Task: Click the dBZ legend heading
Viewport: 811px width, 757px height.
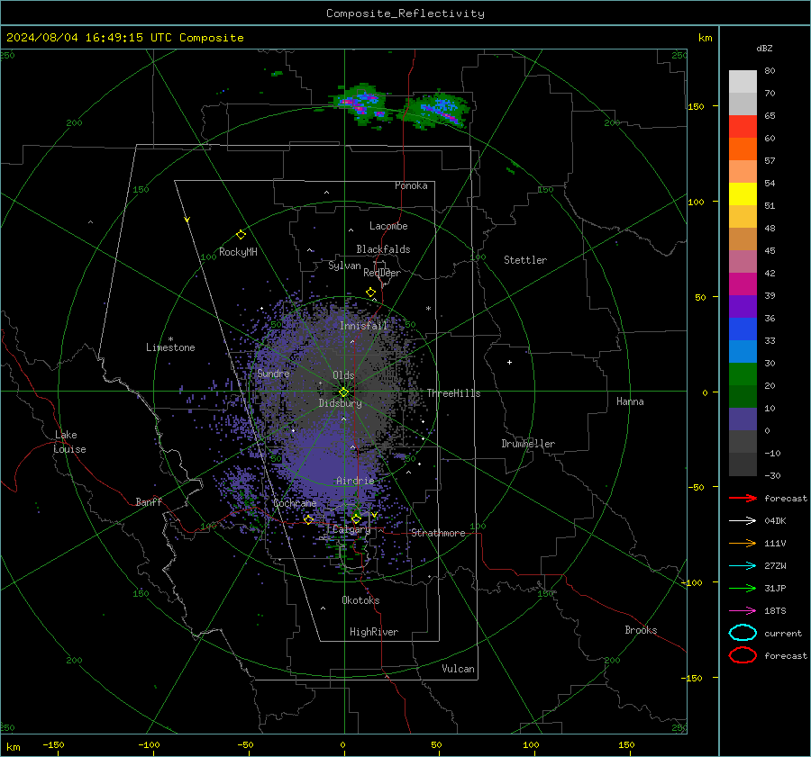Action: tap(764, 48)
